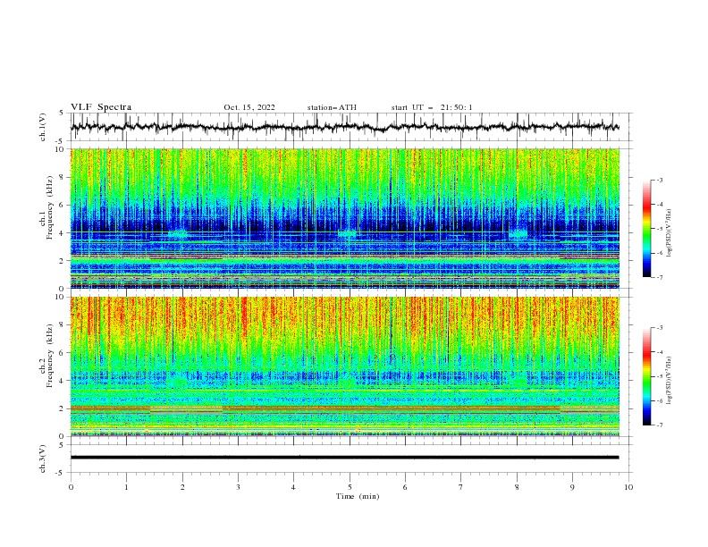The height and width of the screenshot is (547, 708).
Task: Click the ch.1 voltage waveform trace
Action: [344, 127]
